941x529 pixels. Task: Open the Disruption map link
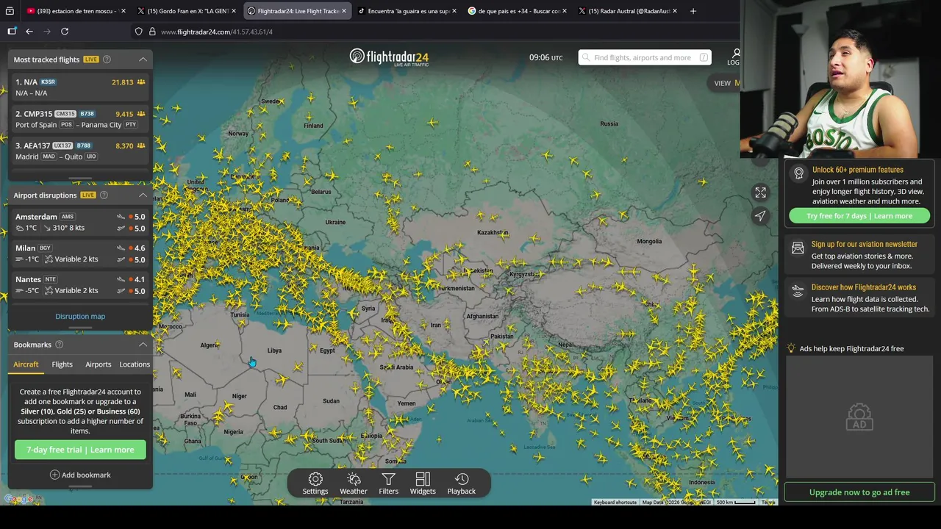coord(80,317)
